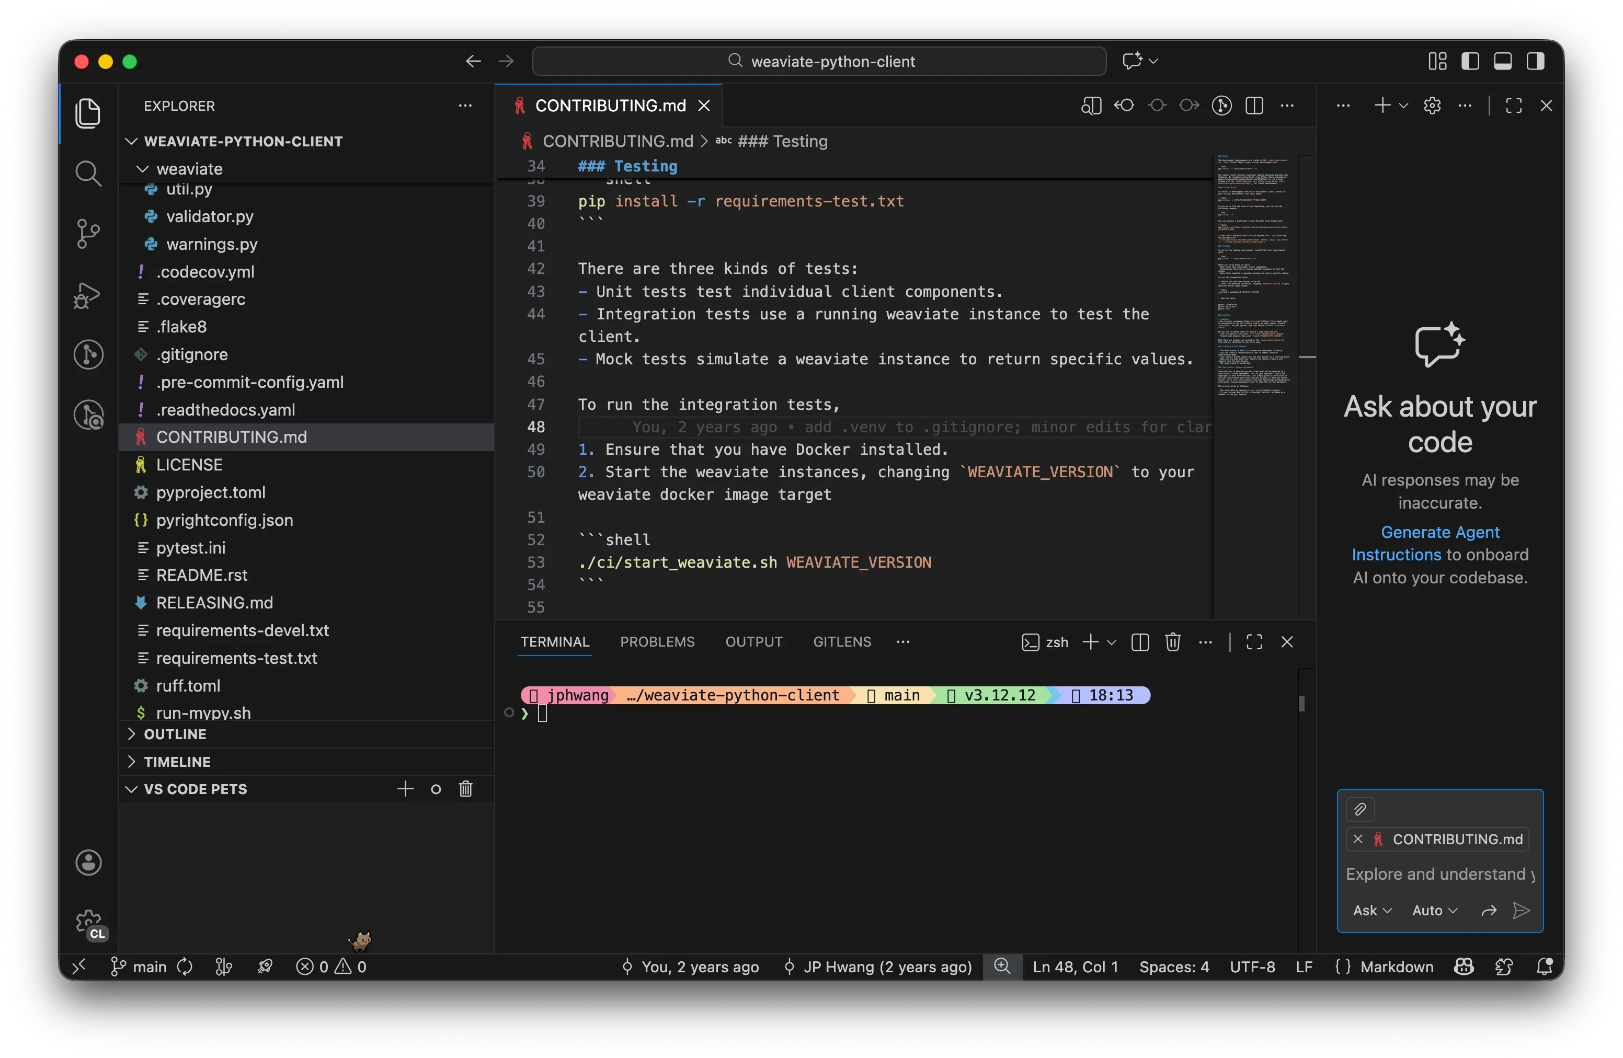Open the Run and Debug view
1623x1058 pixels.
88,295
